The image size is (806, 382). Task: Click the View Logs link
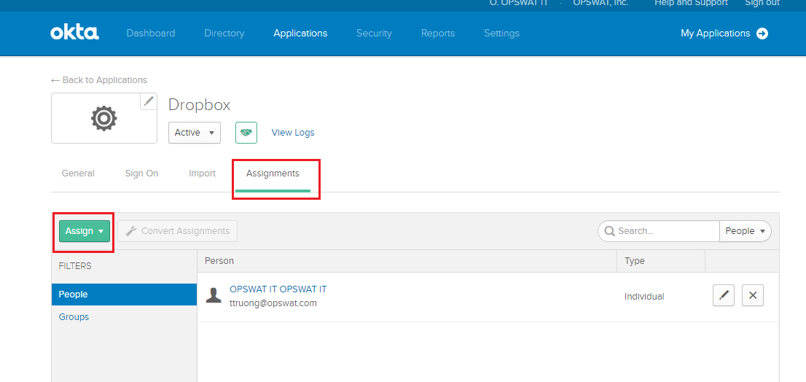point(293,133)
